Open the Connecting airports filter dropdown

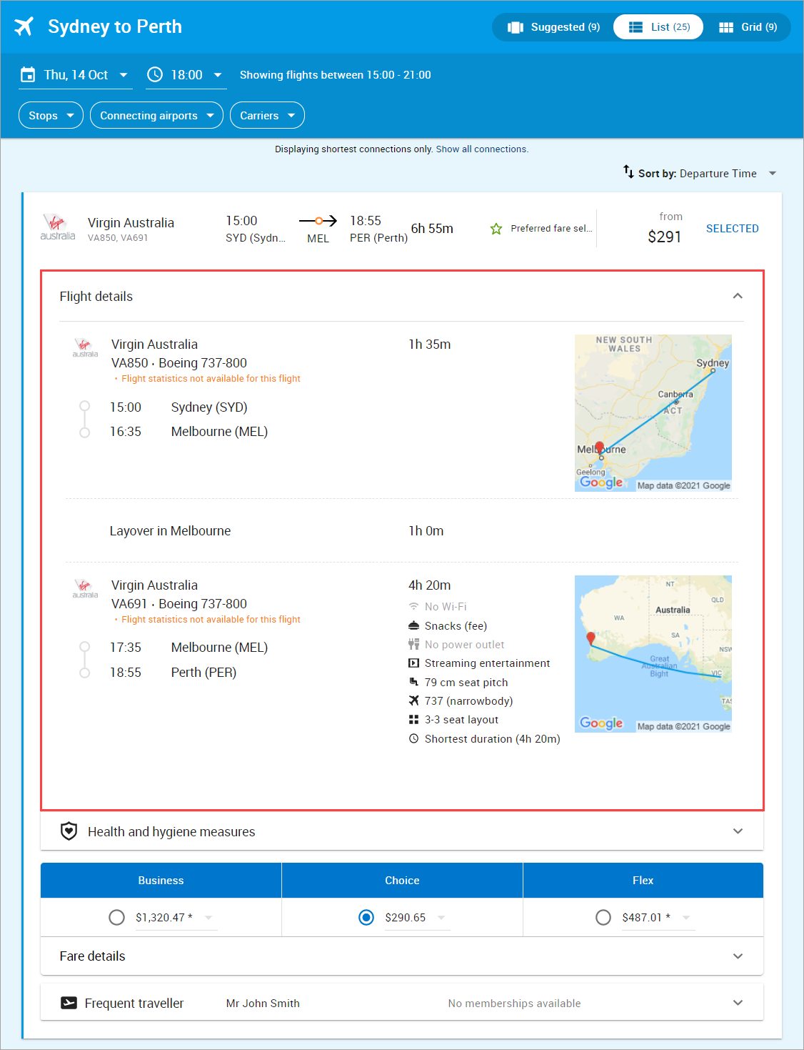point(156,115)
